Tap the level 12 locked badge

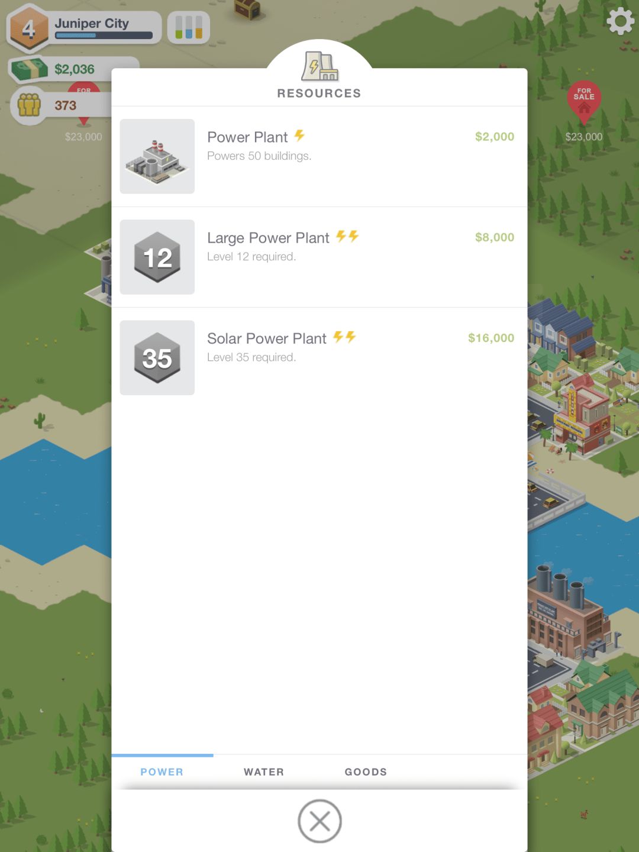coord(157,257)
